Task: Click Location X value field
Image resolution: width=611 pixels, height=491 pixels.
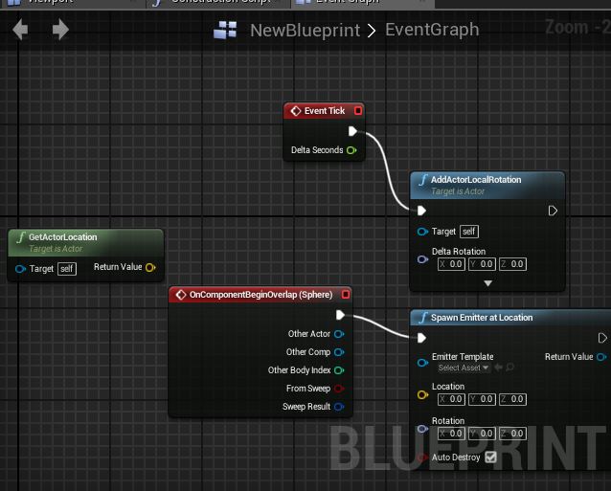Action: (451, 399)
